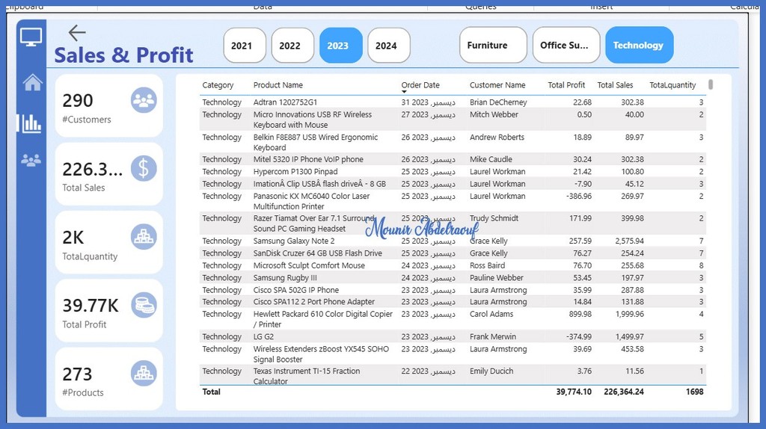Click the monitor icon in the sidebar

[x=31, y=37]
